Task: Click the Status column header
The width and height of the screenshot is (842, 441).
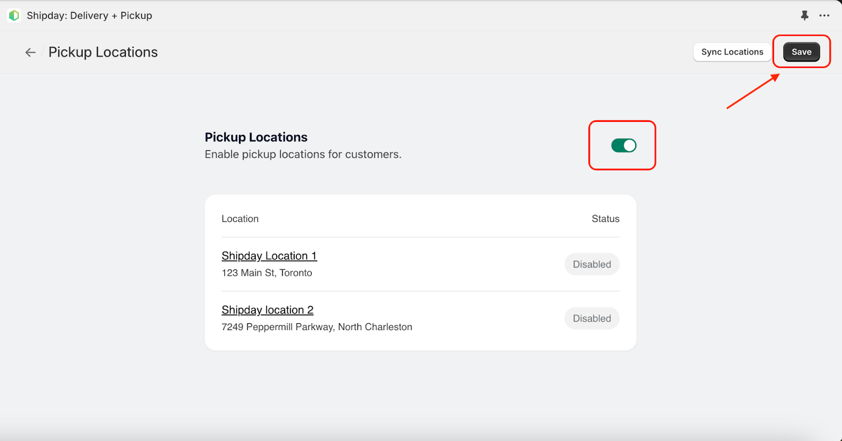Action: (x=606, y=219)
